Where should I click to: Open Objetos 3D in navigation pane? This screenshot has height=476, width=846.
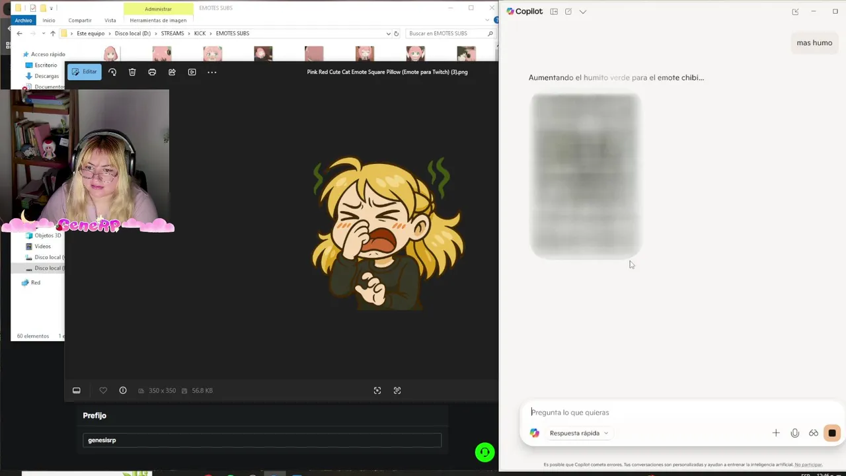[x=44, y=235]
